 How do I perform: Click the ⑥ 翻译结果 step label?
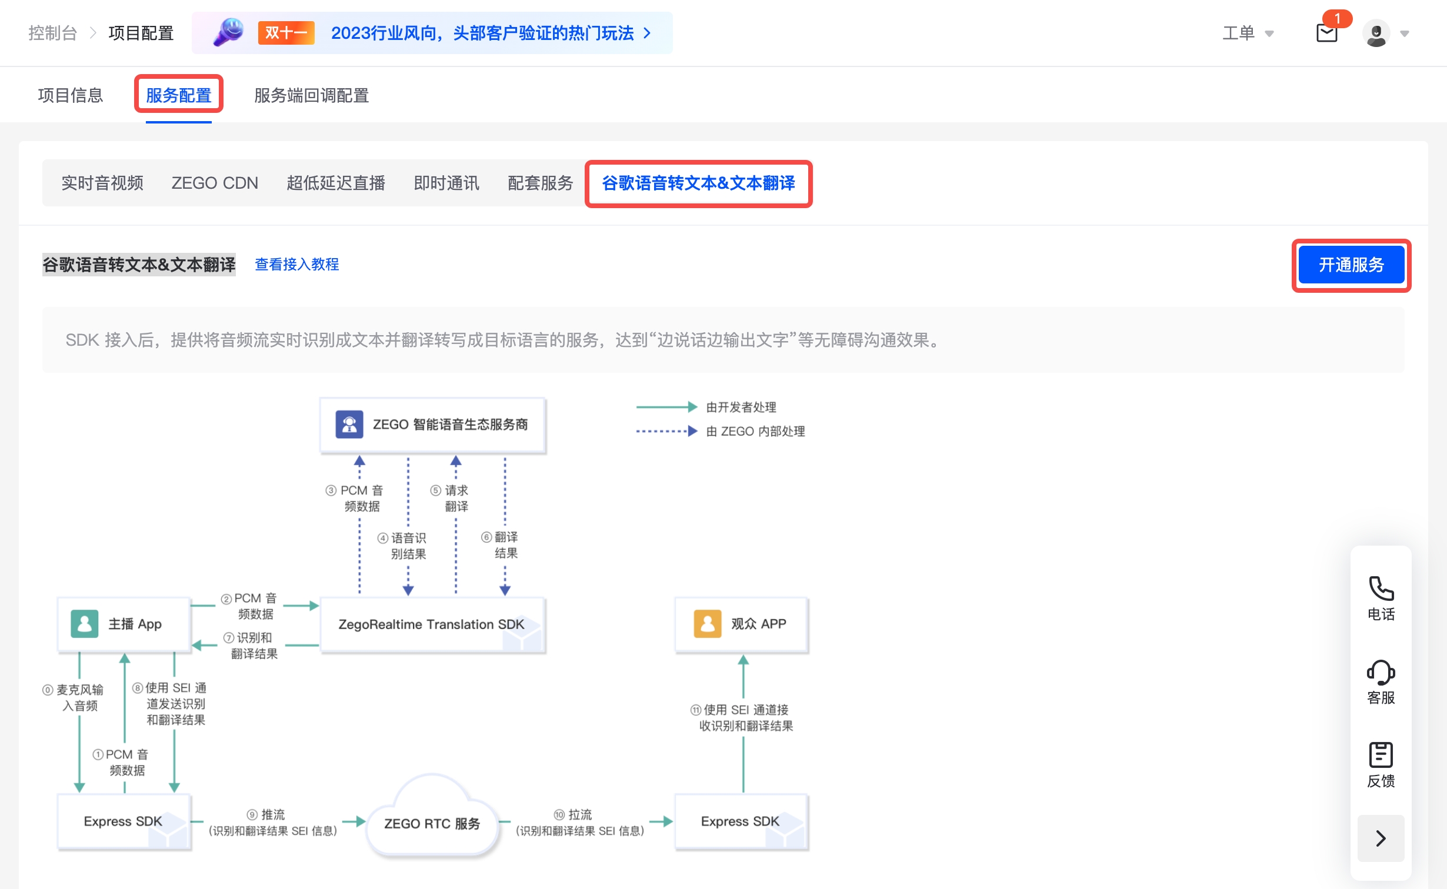coord(500,544)
